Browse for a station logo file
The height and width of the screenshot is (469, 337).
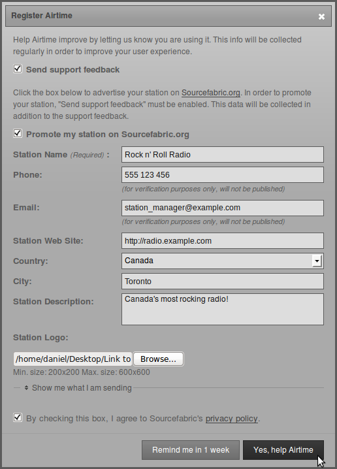click(158, 359)
